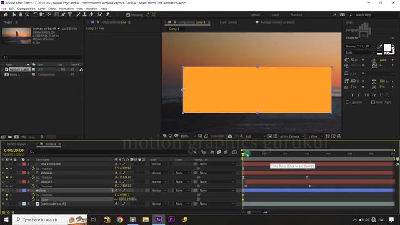Screen dimensions: 400x225
Task: Click the Draft 3D icon in the timeline
Action: tap(203, 152)
